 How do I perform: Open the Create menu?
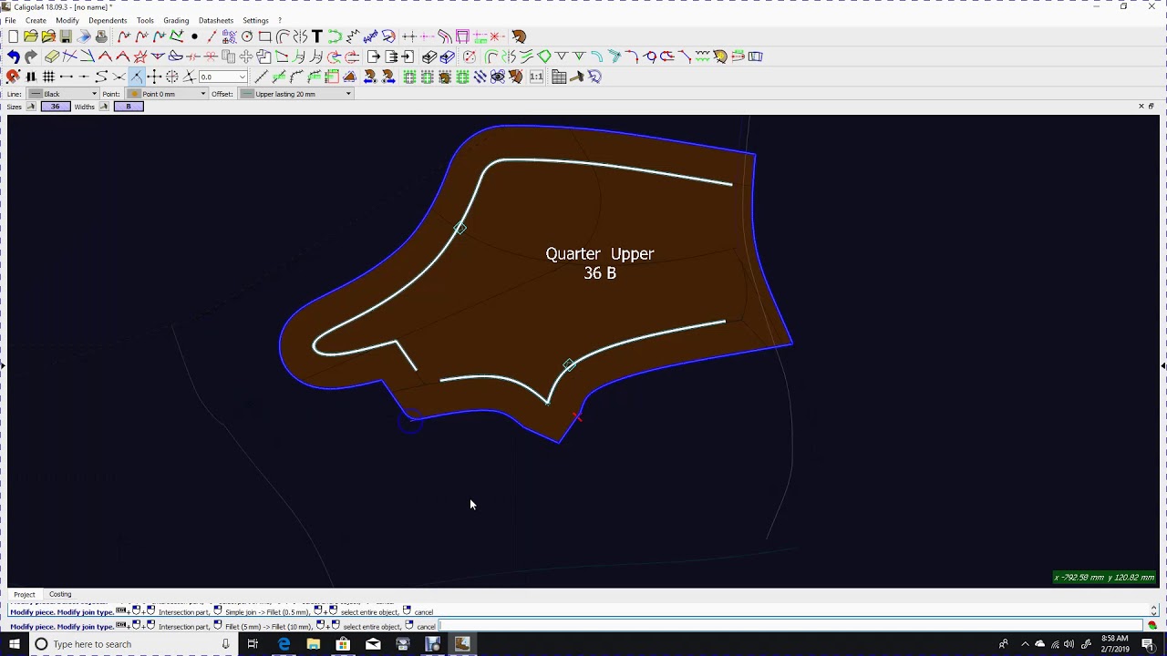point(36,20)
